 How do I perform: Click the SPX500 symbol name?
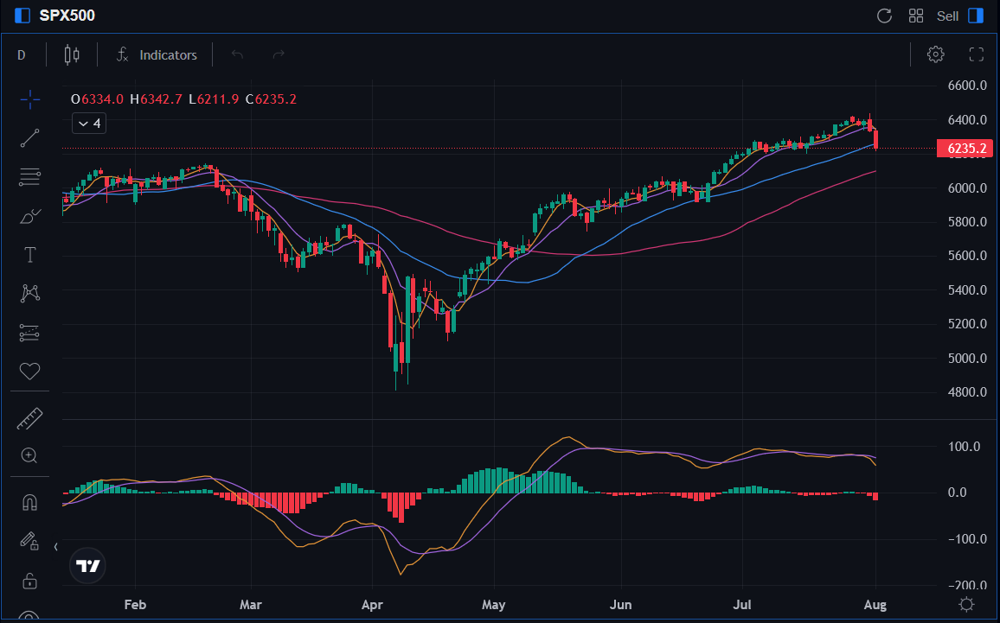pos(67,16)
